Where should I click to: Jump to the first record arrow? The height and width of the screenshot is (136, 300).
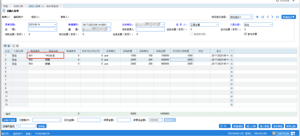263,17
